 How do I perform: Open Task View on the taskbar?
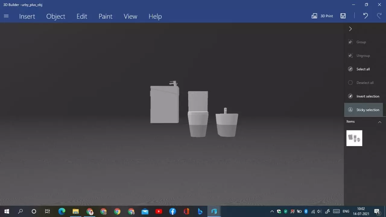coord(47,211)
